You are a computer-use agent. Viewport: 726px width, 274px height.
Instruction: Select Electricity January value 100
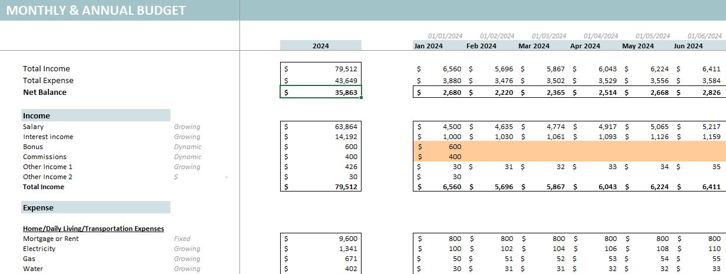point(440,249)
